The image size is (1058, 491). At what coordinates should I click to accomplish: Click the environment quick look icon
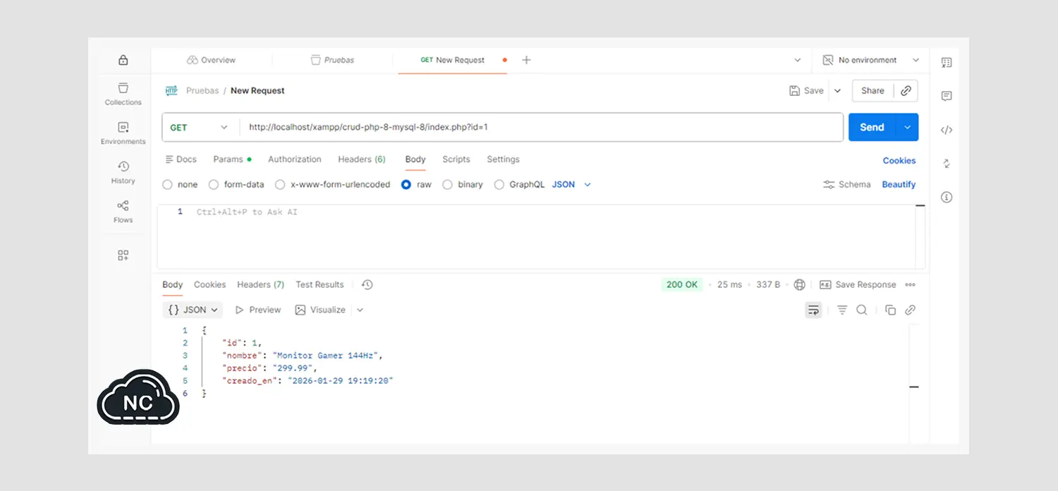point(828,61)
